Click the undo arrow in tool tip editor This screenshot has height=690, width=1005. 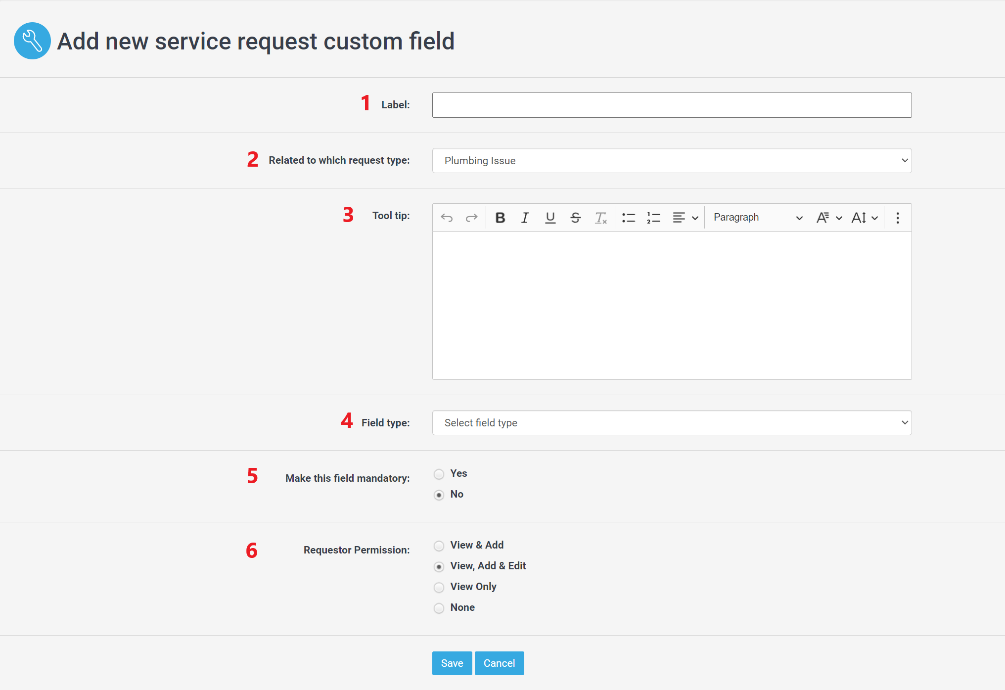tap(447, 218)
